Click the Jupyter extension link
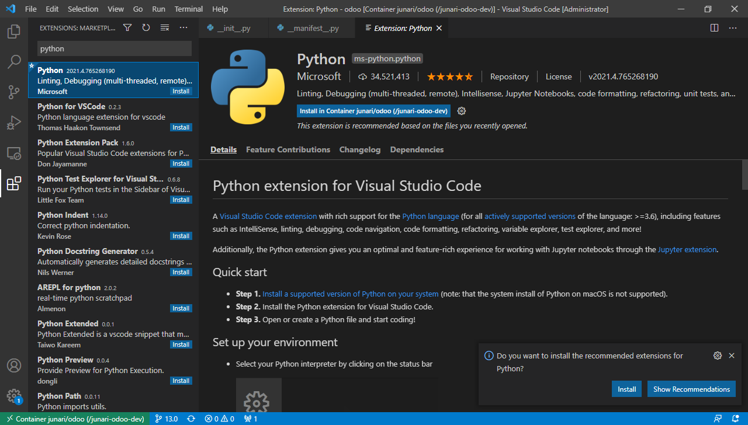Screen dimensions: 748x425 click(687, 249)
